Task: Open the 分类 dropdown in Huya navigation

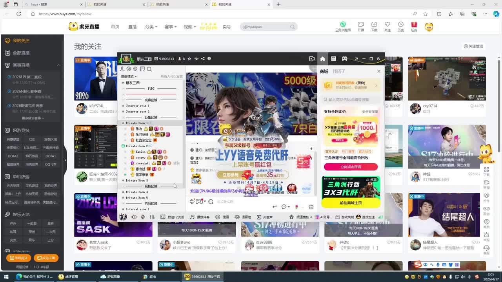Action: (151, 27)
